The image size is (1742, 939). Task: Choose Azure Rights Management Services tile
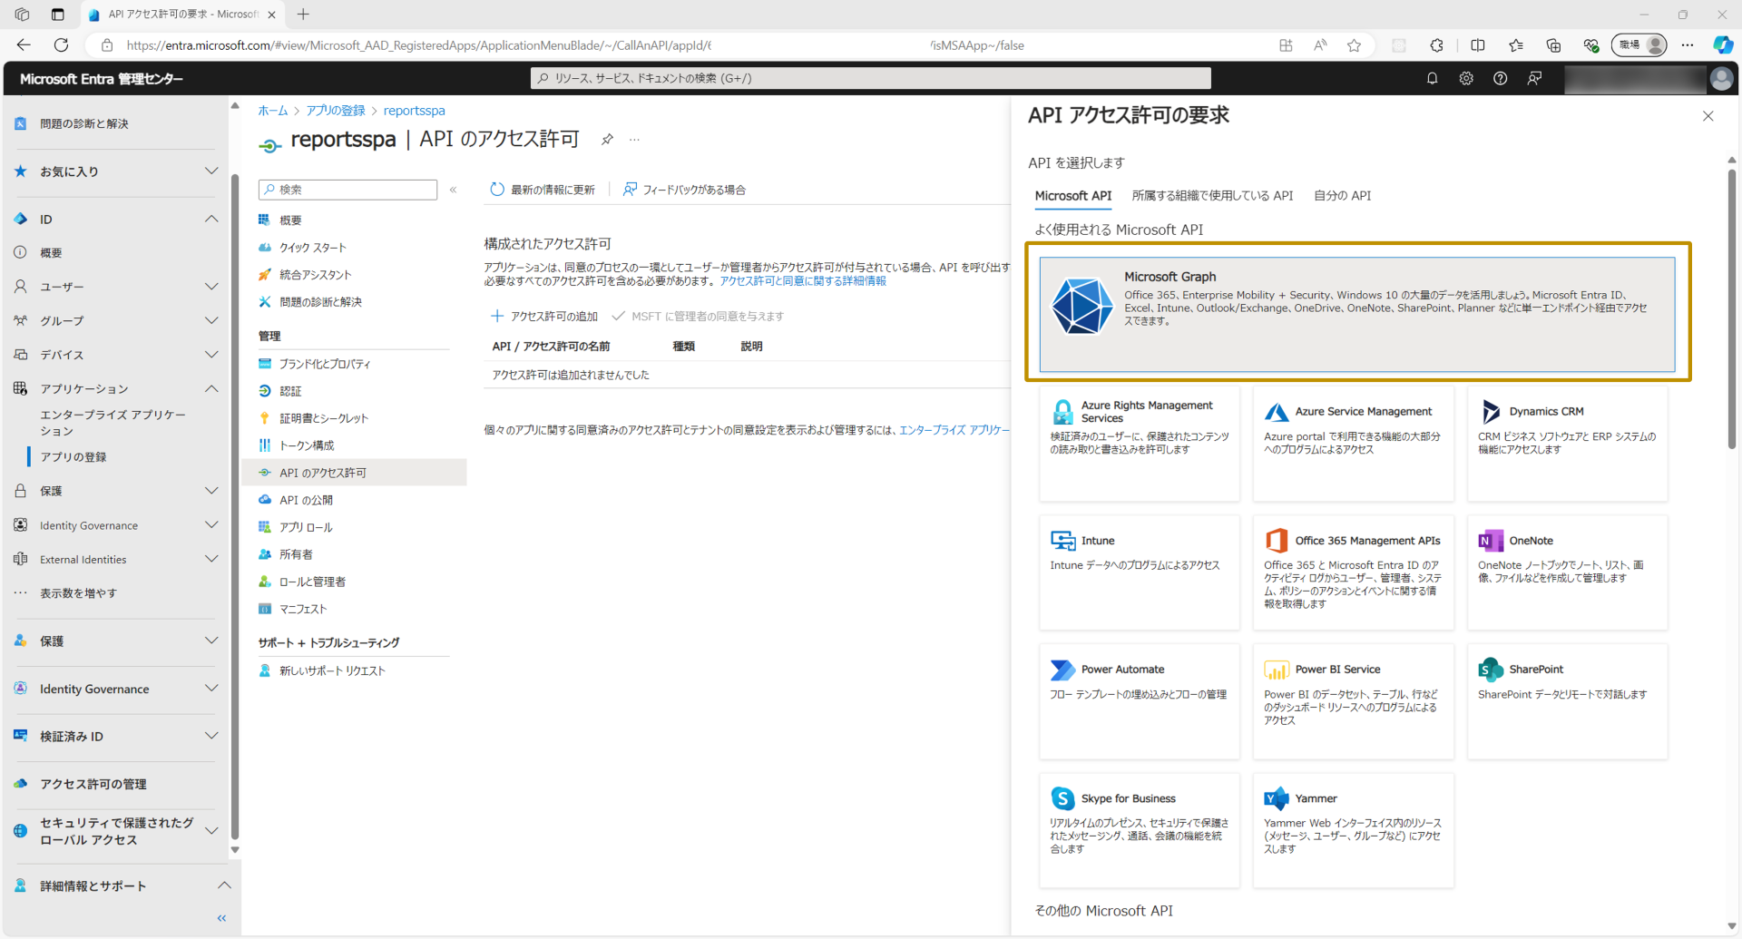(1140, 444)
